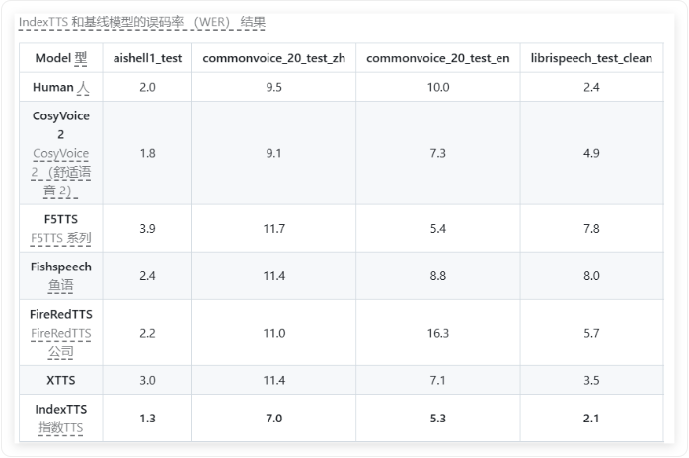Click IndexTTS librispeech value 2.1
The height and width of the screenshot is (458, 689).
click(x=591, y=419)
